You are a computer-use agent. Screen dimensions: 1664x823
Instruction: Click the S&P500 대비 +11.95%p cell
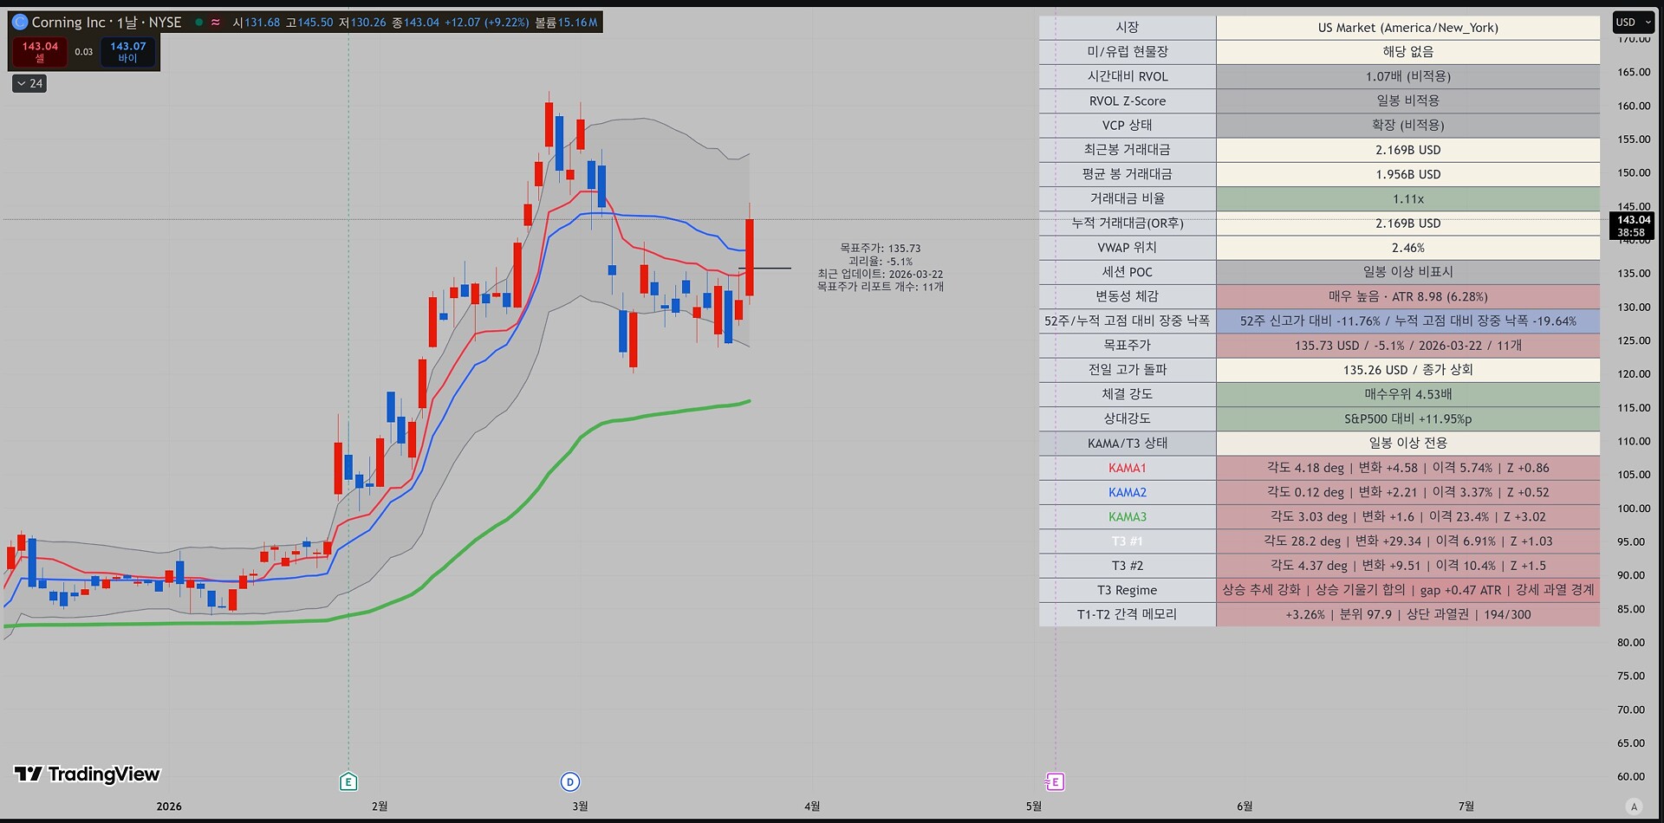(1407, 419)
